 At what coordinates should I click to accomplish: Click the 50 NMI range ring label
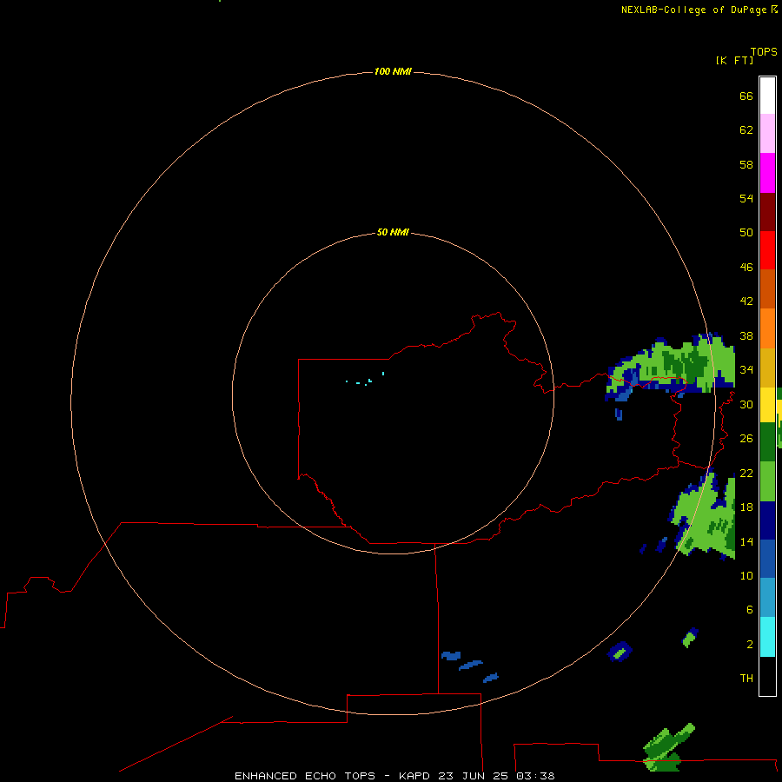pyautogui.click(x=393, y=232)
